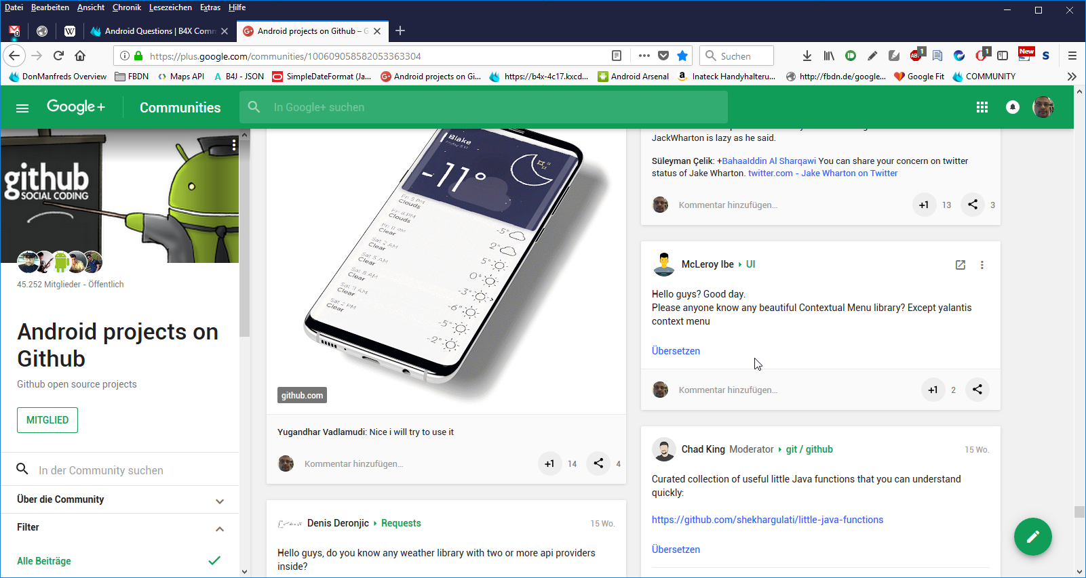Share McLeroy Ibe's post

tap(977, 390)
